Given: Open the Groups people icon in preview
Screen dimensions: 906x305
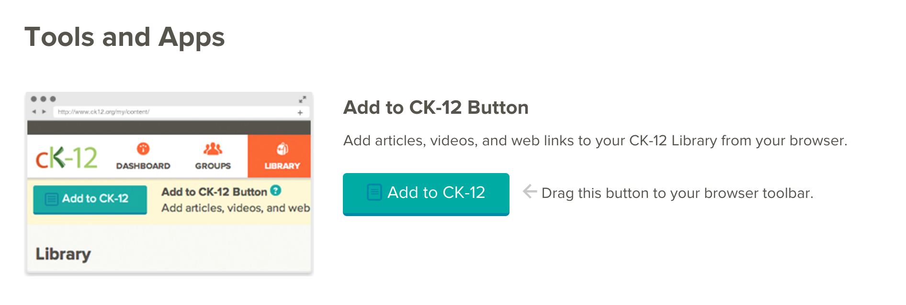Looking at the screenshot, I should (x=213, y=149).
